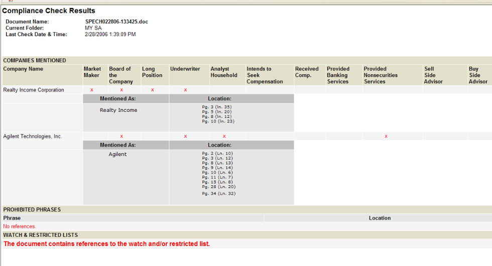Click Agilent's Underwriter x mark
This screenshot has width=492, height=266.
(x=185, y=137)
